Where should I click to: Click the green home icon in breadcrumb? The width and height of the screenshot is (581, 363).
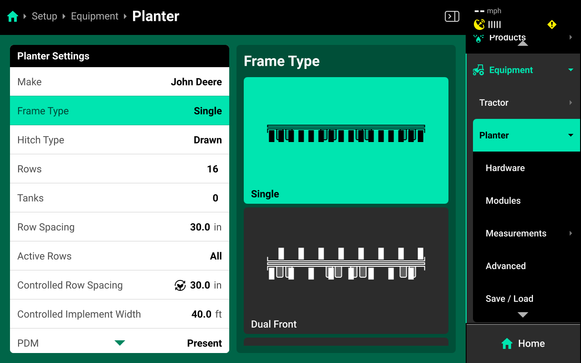pos(13,17)
